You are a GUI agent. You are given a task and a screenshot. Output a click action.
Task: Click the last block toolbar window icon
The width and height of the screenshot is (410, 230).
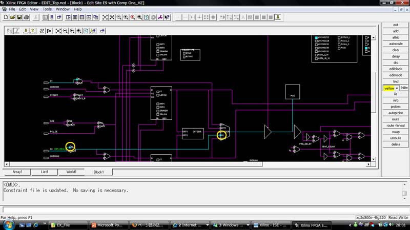click(102, 31)
